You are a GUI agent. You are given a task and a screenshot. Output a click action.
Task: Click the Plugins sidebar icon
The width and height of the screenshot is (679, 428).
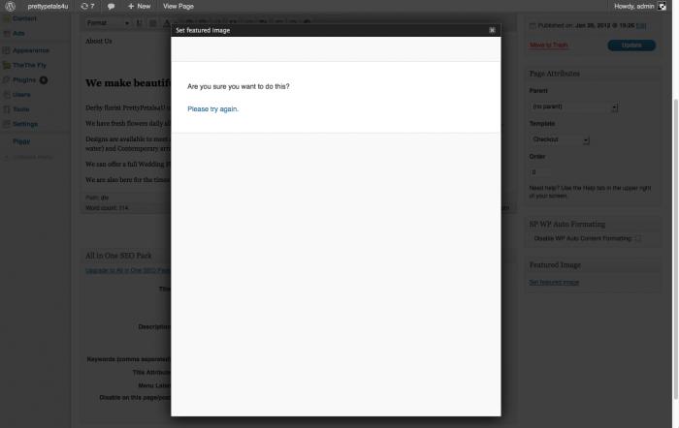[x=7, y=80]
